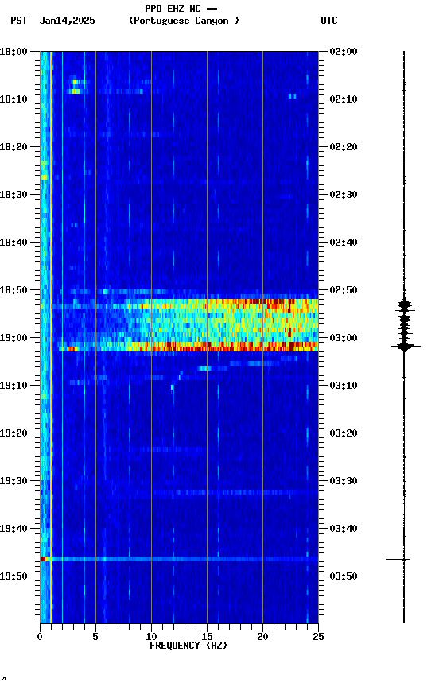Click the 18:30 PST time label
Image resolution: width=439 pixels, height=687 pixels.
[14, 195]
